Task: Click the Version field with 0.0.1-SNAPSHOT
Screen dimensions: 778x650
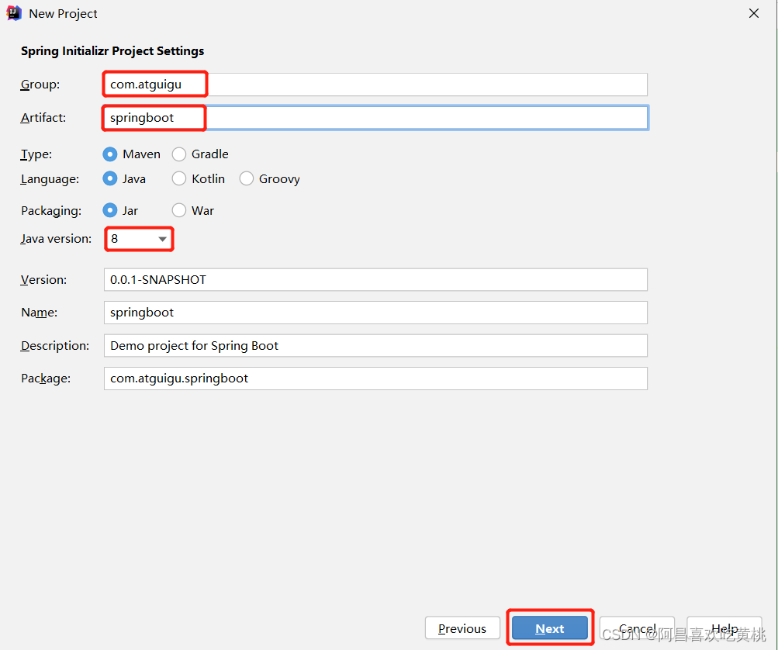Action: (x=375, y=280)
